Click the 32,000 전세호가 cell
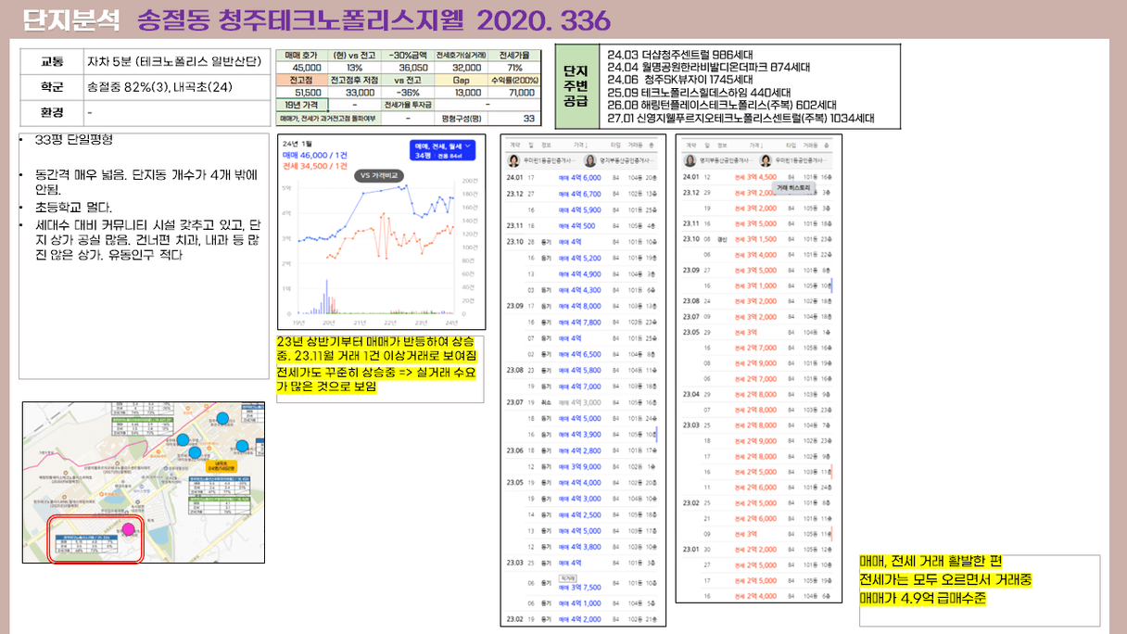Image resolution: width=1127 pixels, height=634 pixels. [461, 68]
